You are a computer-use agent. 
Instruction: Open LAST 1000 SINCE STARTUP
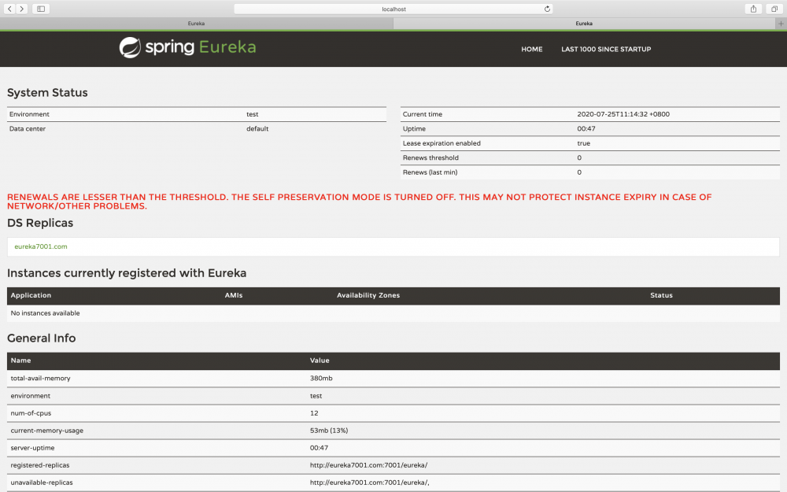tap(606, 49)
